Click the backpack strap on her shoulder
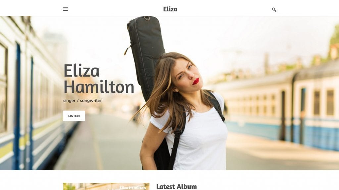Screen dimensions: 339x190 (x=216, y=105)
